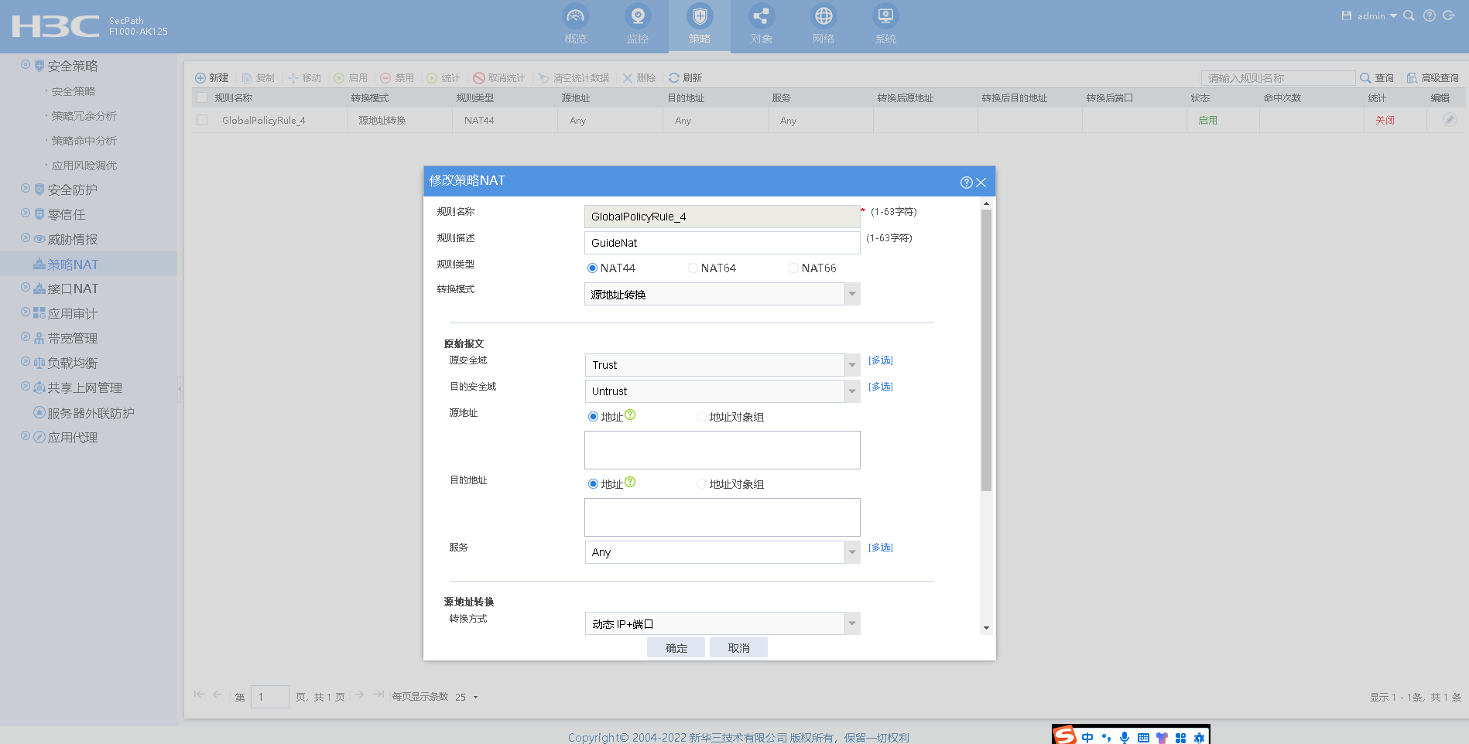Image resolution: width=1469 pixels, height=744 pixels.
Task: Tick the checkbox for the GlobalPolicyRule_4 row
Action: (202, 120)
